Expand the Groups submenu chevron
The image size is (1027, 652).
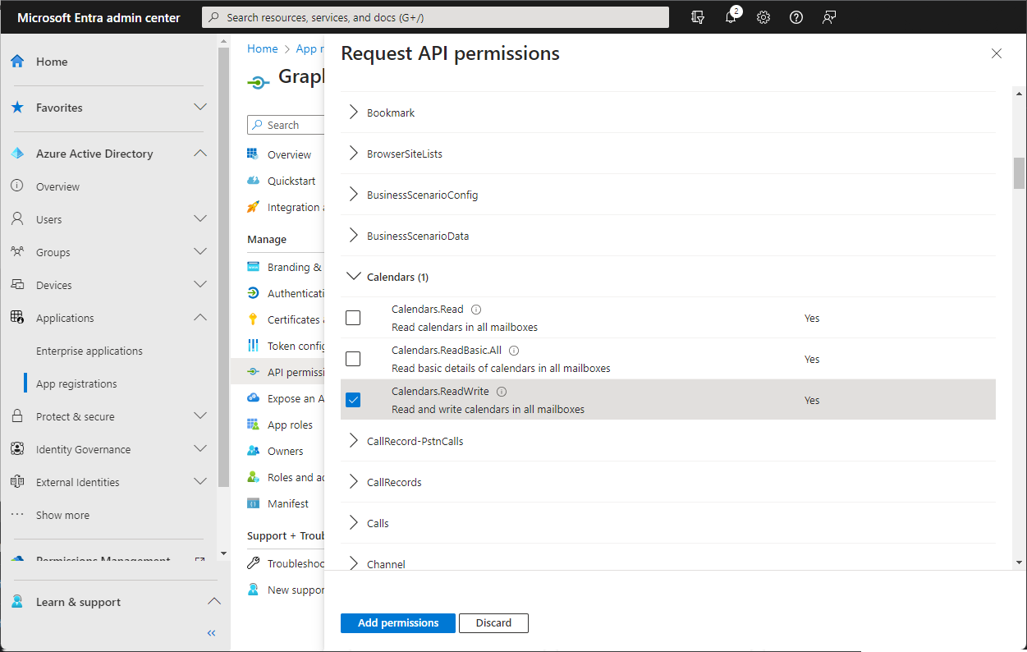point(200,252)
